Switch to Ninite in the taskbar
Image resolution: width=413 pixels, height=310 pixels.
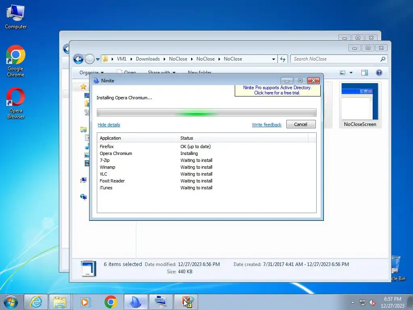(x=136, y=302)
